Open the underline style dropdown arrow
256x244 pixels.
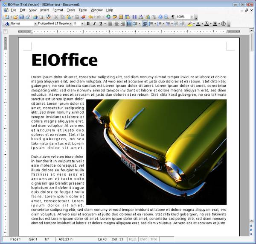click(x=105, y=24)
